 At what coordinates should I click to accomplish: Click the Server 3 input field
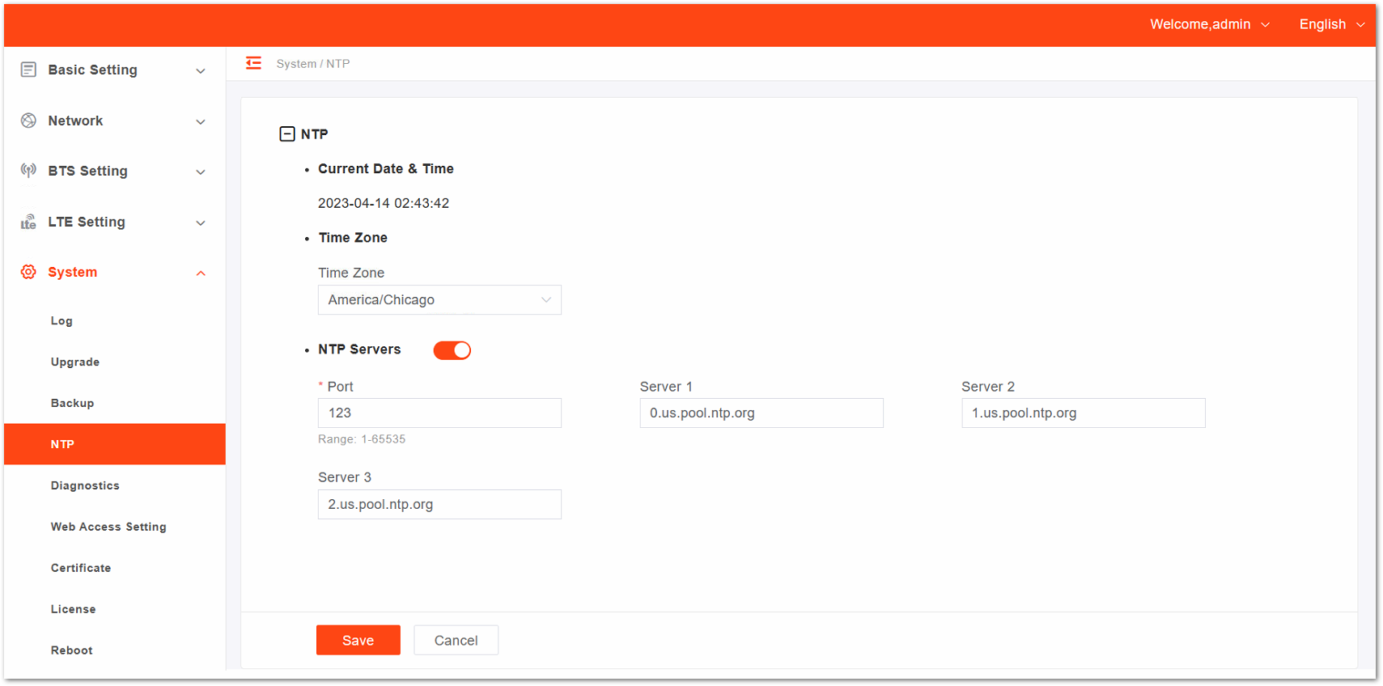pyautogui.click(x=439, y=504)
